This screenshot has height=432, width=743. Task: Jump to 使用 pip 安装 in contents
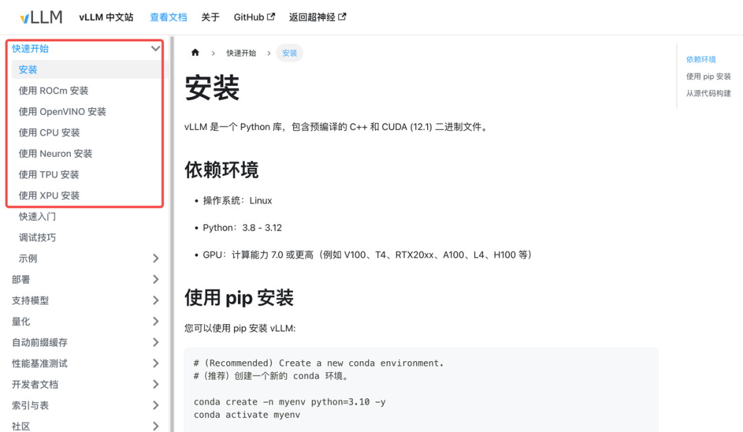pos(709,76)
